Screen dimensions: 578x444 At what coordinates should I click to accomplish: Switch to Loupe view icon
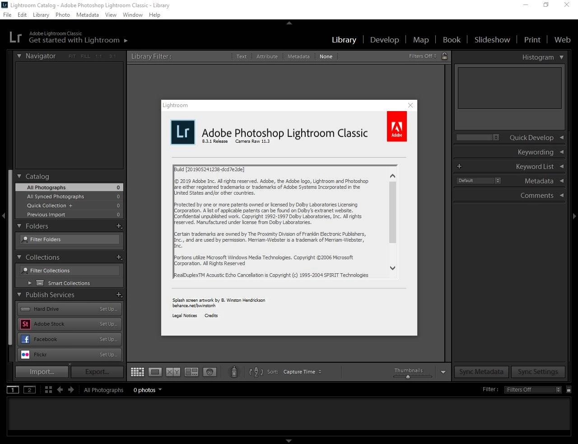pyautogui.click(x=155, y=372)
